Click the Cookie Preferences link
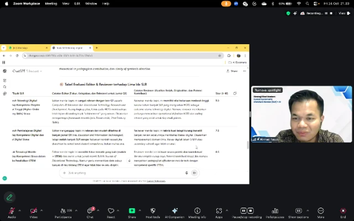 [x=156, y=181]
